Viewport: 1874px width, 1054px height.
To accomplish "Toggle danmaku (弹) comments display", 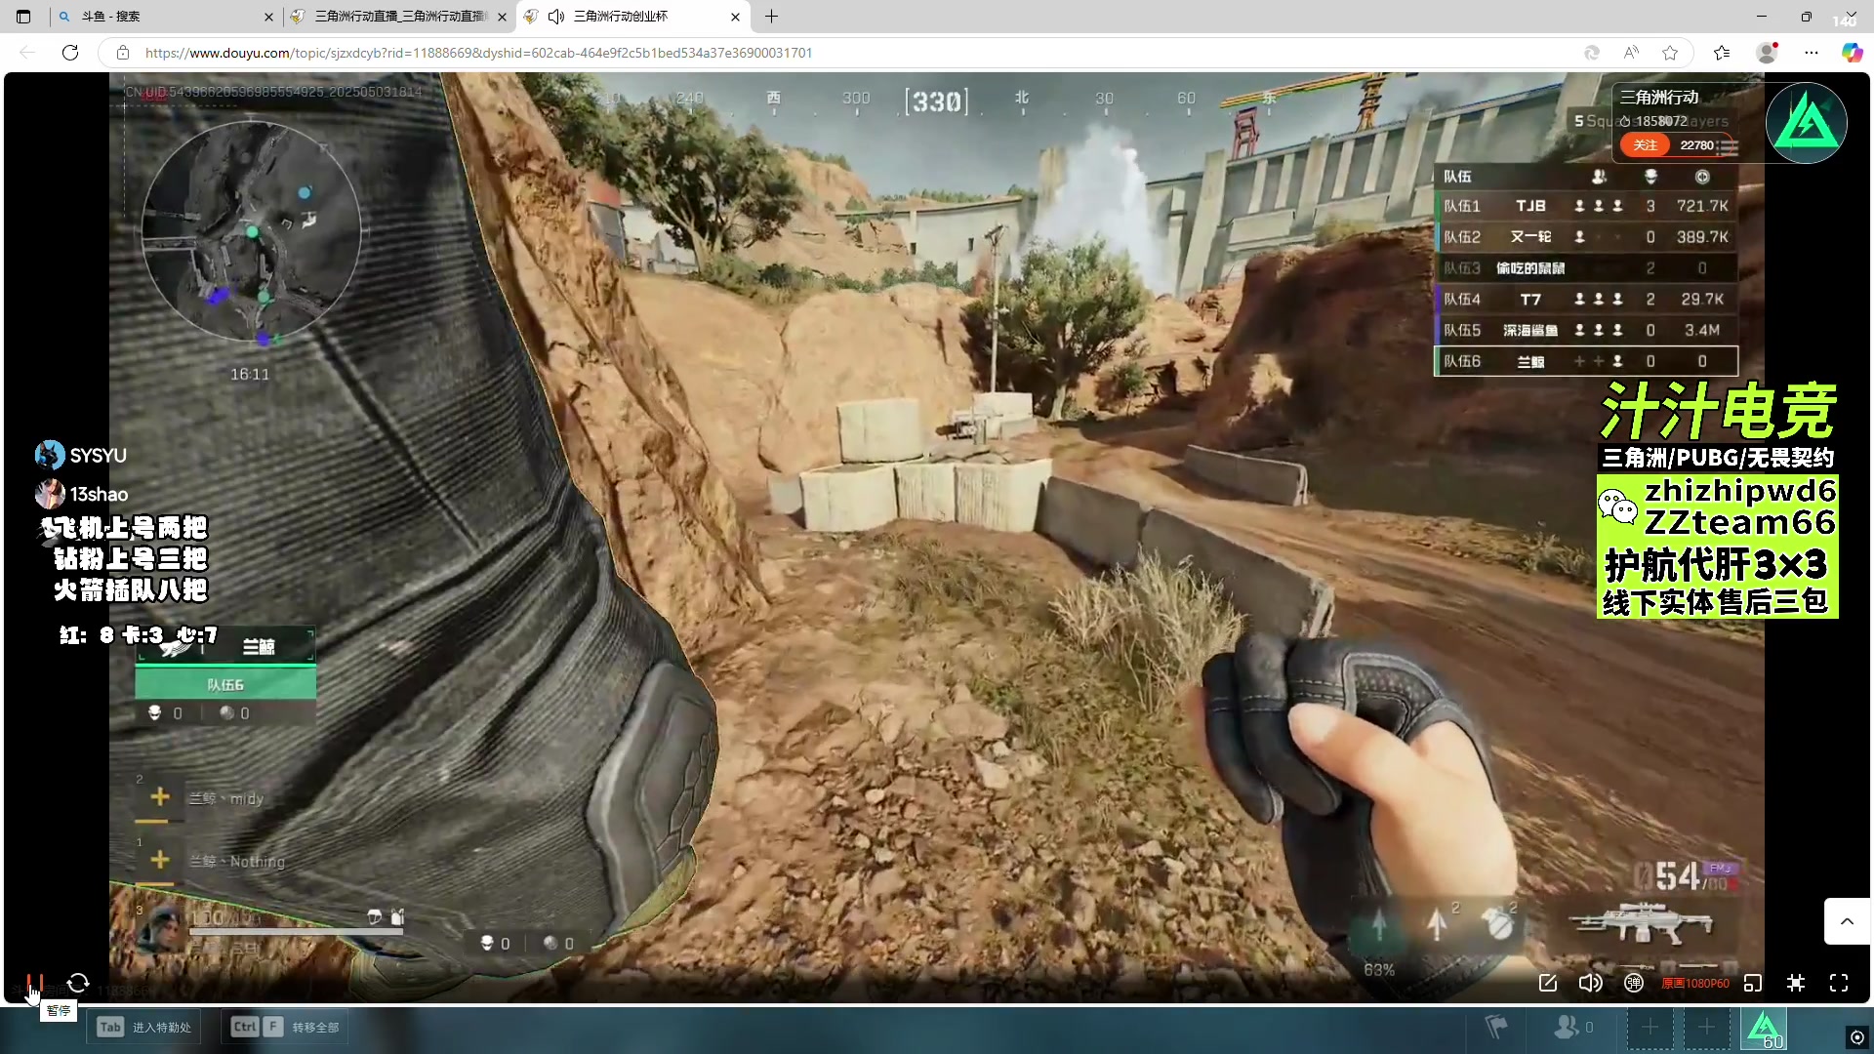I will tap(1634, 983).
